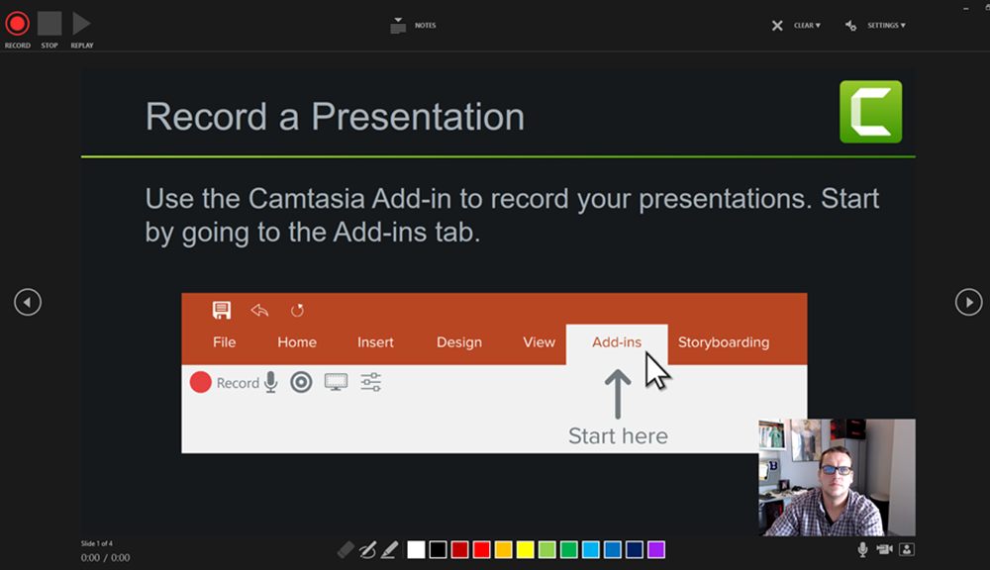Open the Notes panel
Screen dimensions: 990x570
[414, 26]
